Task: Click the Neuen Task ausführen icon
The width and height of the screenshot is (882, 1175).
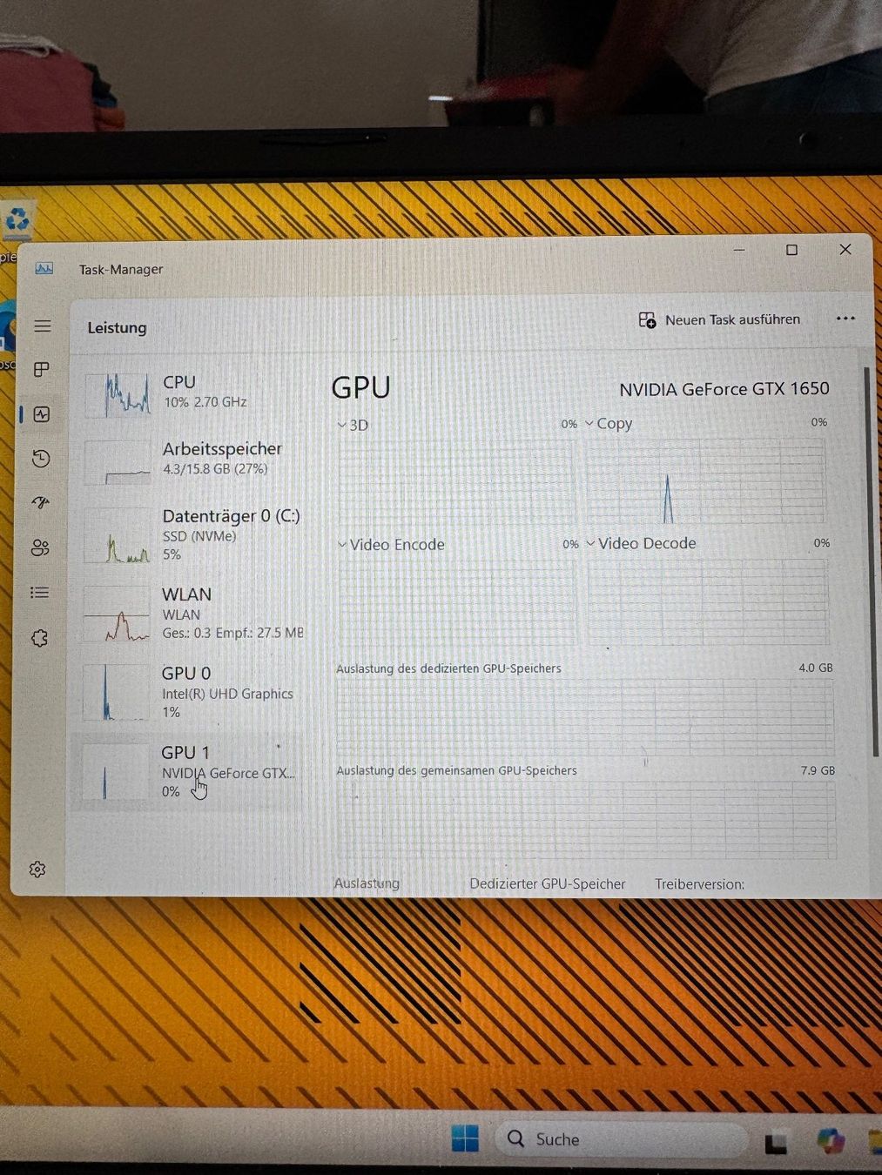Action: 647,320
